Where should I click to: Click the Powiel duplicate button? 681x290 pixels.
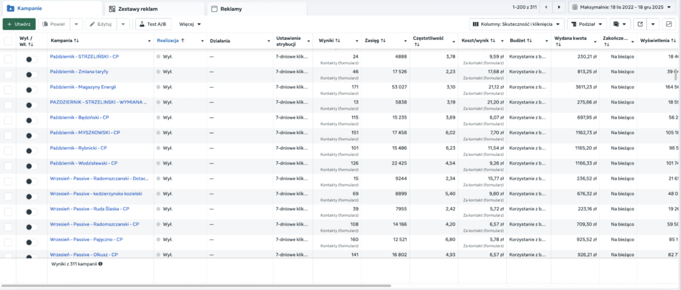coord(54,25)
